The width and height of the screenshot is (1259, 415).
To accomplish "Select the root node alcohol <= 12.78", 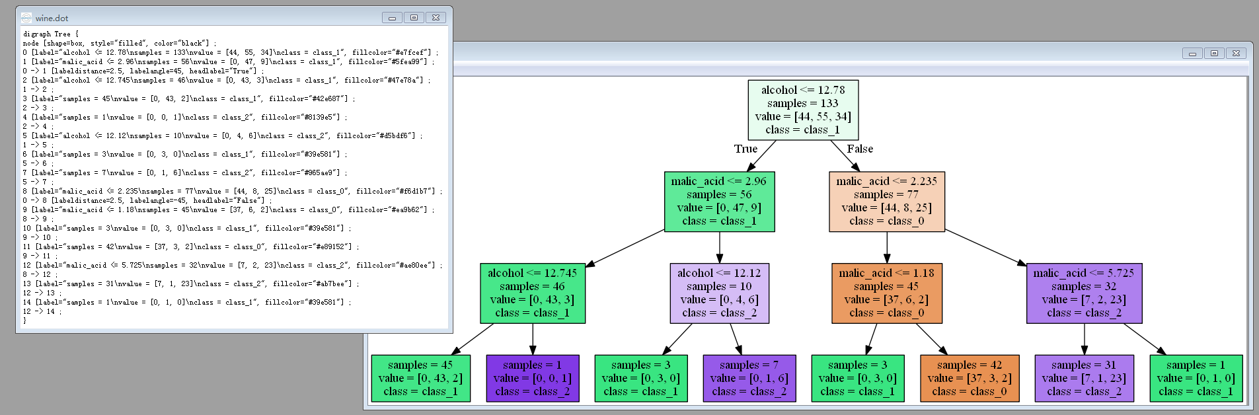I will (803, 110).
